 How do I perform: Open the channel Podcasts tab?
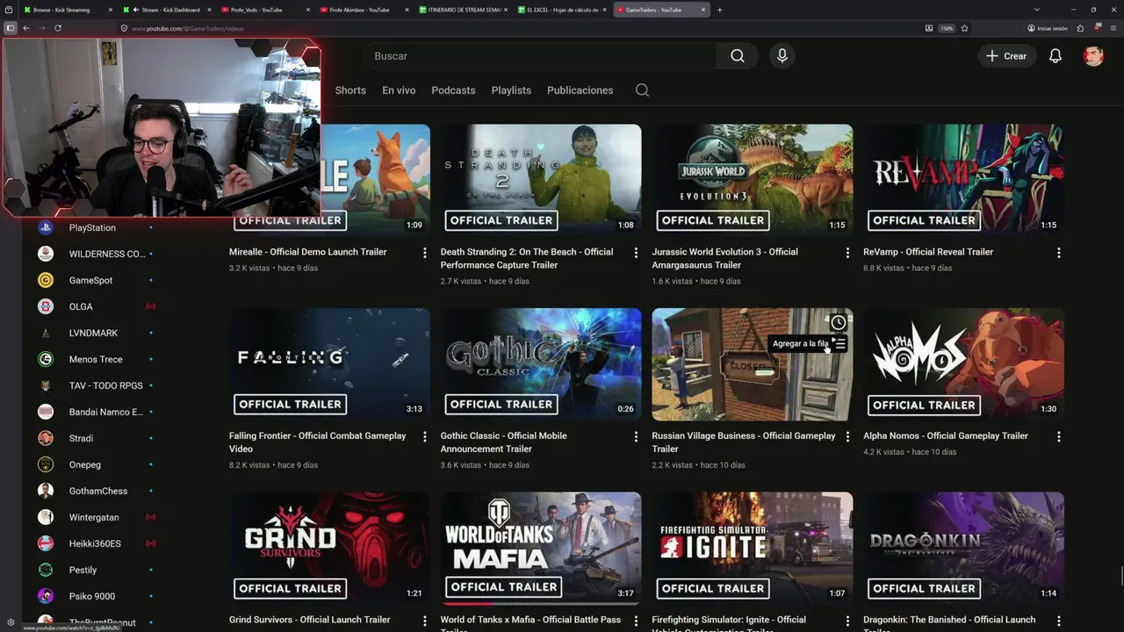click(453, 90)
